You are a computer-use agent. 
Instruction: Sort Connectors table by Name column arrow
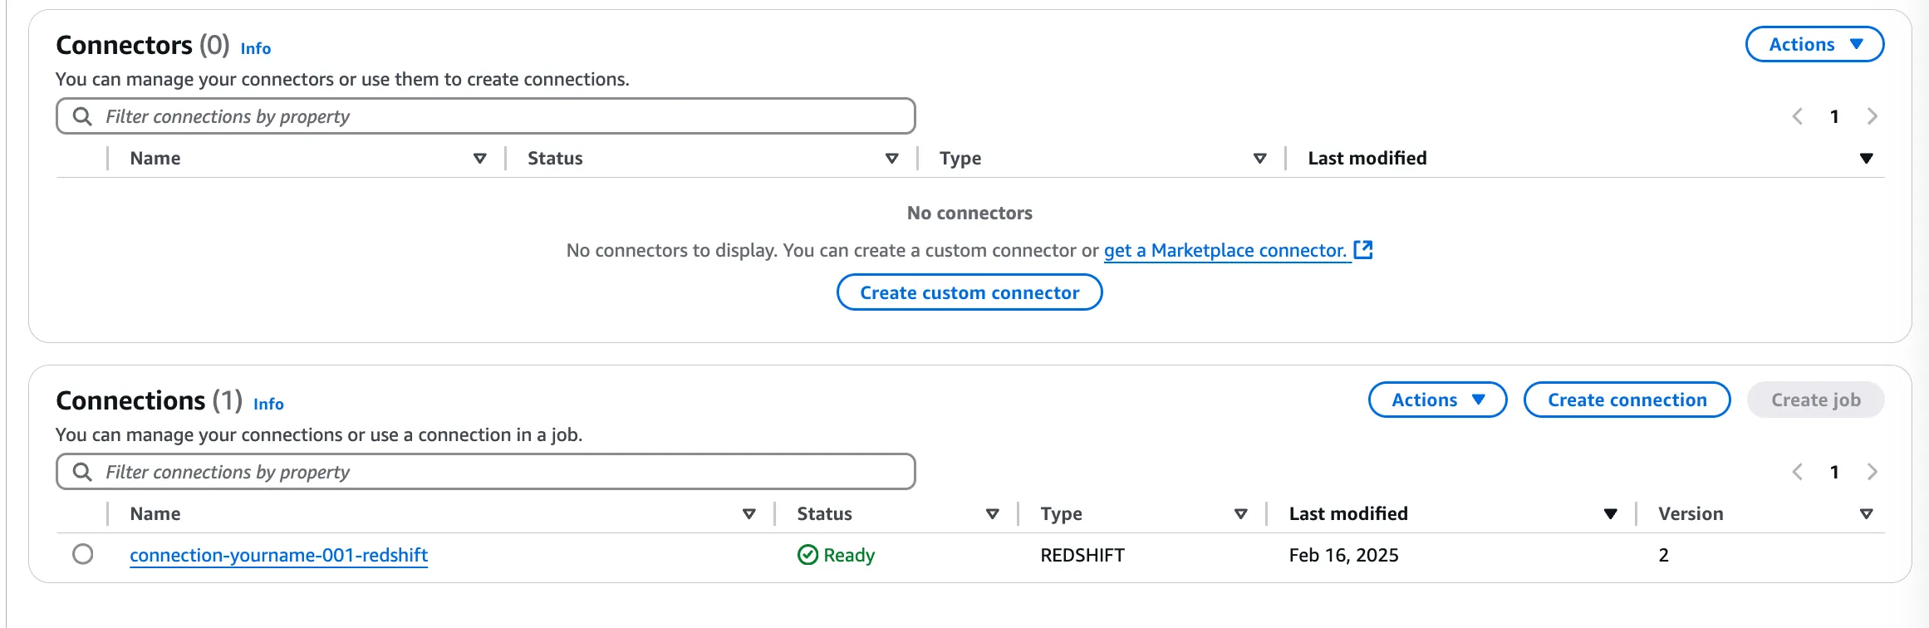479,159
